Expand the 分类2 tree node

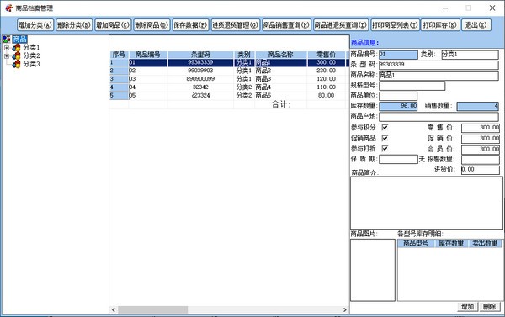(x=7, y=56)
